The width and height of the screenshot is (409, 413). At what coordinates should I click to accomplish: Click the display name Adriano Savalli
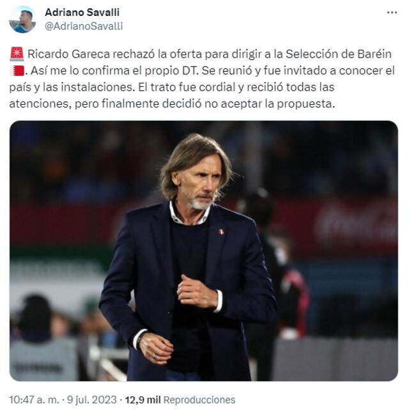[82, 12]
